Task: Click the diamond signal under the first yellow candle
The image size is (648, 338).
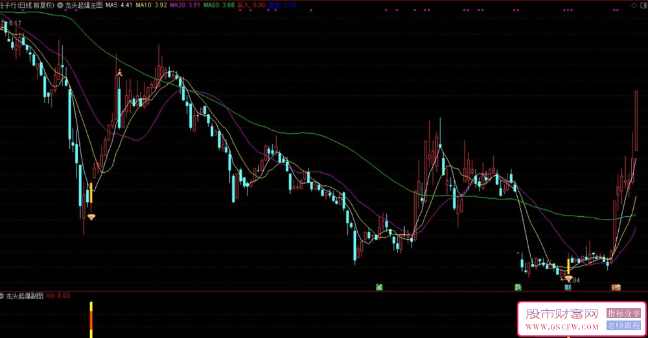Action: point(91,217)
